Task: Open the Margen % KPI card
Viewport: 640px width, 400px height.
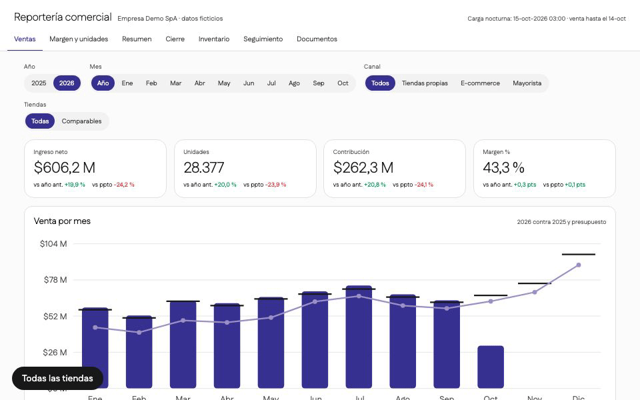Action: click(545, 169)
